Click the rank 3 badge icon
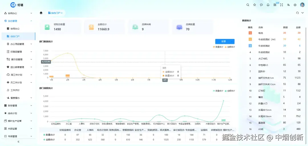 pos(250,46)
